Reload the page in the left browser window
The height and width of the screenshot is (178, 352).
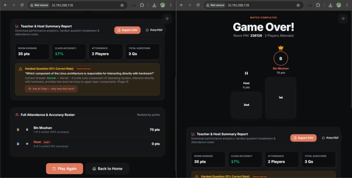click(x=22, y=5)
